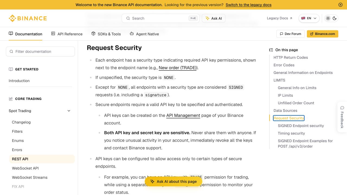Click the book icon beside Documentation
This screenshot has width=347, height=195.
click(x=11, y=34)
